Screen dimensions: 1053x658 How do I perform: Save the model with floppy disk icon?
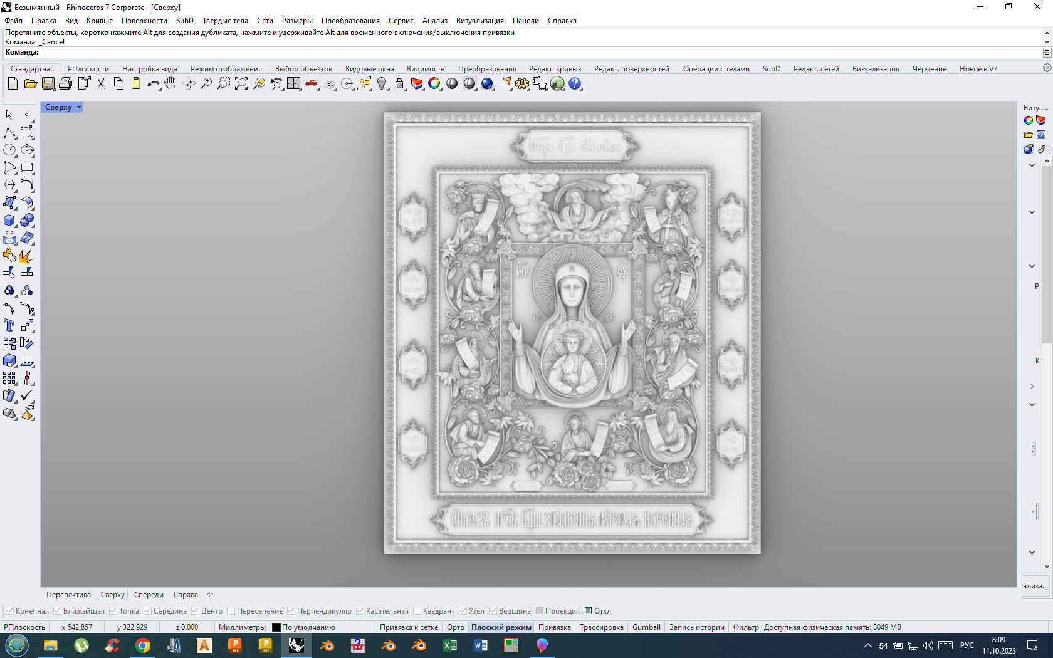pos(48,83)
